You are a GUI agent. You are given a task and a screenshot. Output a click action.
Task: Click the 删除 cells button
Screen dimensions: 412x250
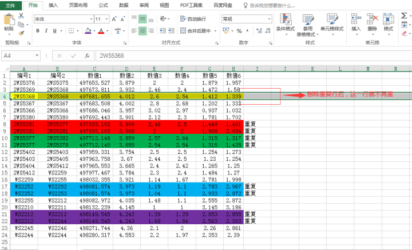click(x=372, y=24)
